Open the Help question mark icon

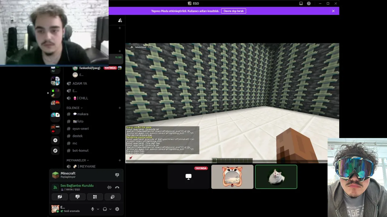[309, 4]
